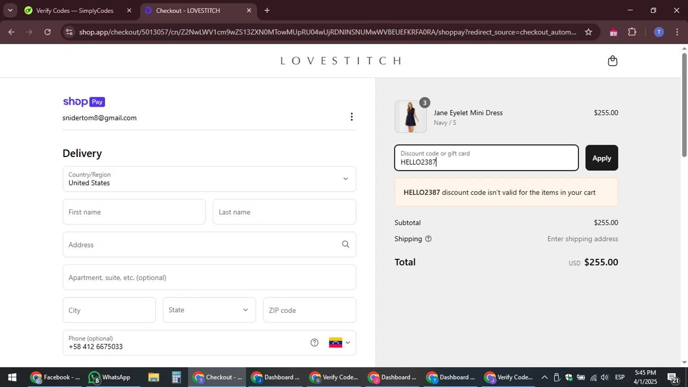Image resolution: width=688 pixels, height=387 pixels.
Task: Click the City input field
Action: point(109,310)
